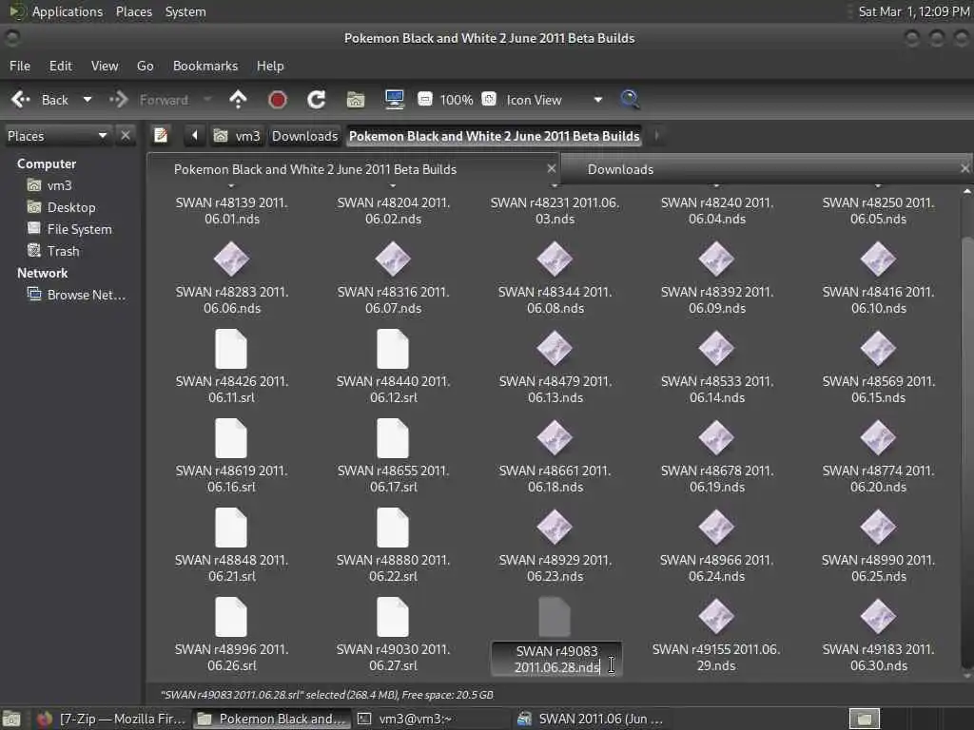The height and width of the screenshot is (730, 974).
Task: Open the Places panel menu
Action: pyautogui.click(x=133, y=11)
